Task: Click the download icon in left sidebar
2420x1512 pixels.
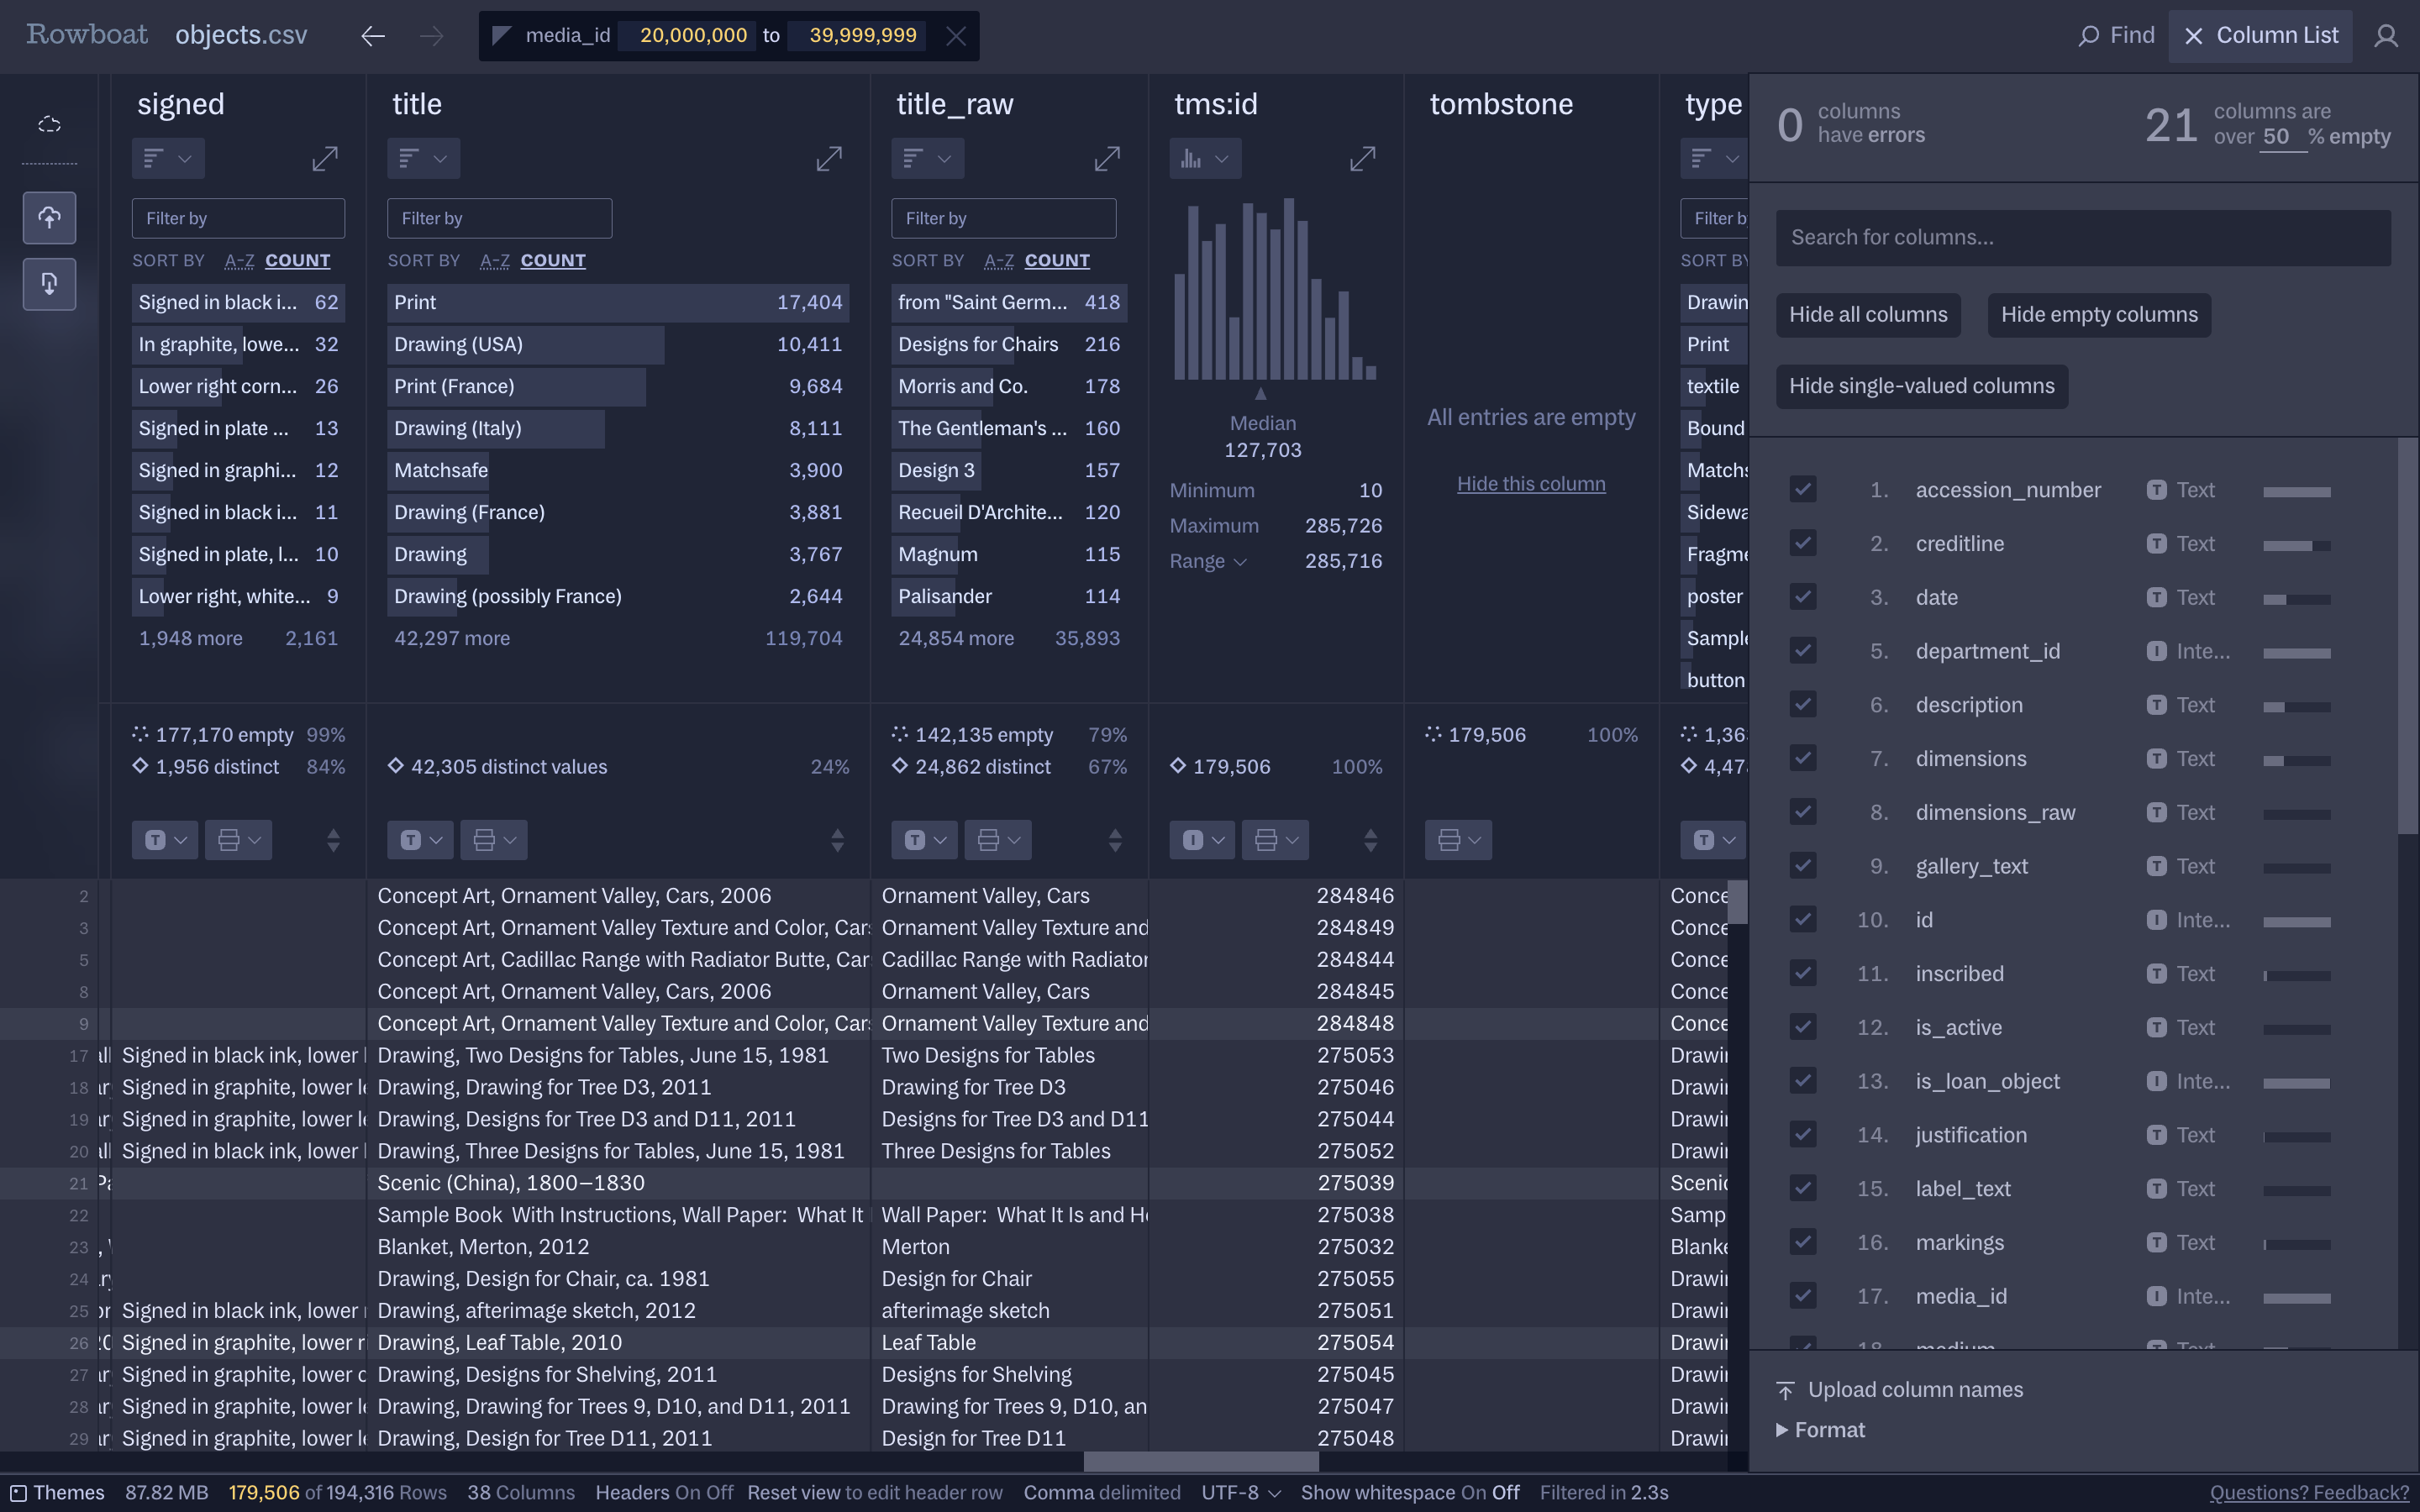Action: [x=49, y=284]
